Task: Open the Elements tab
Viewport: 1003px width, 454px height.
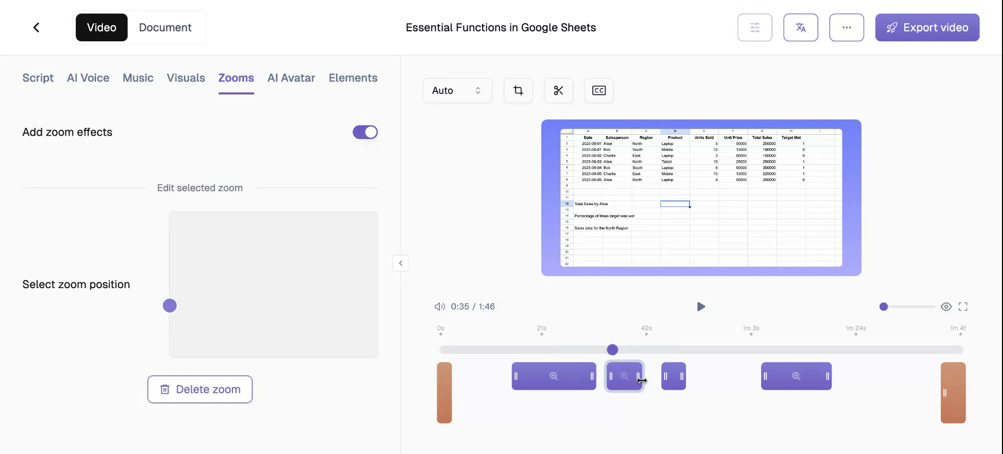Action: [353, 78]
